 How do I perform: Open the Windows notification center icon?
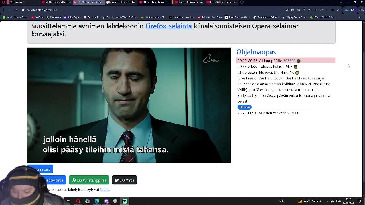pos(359,201)
